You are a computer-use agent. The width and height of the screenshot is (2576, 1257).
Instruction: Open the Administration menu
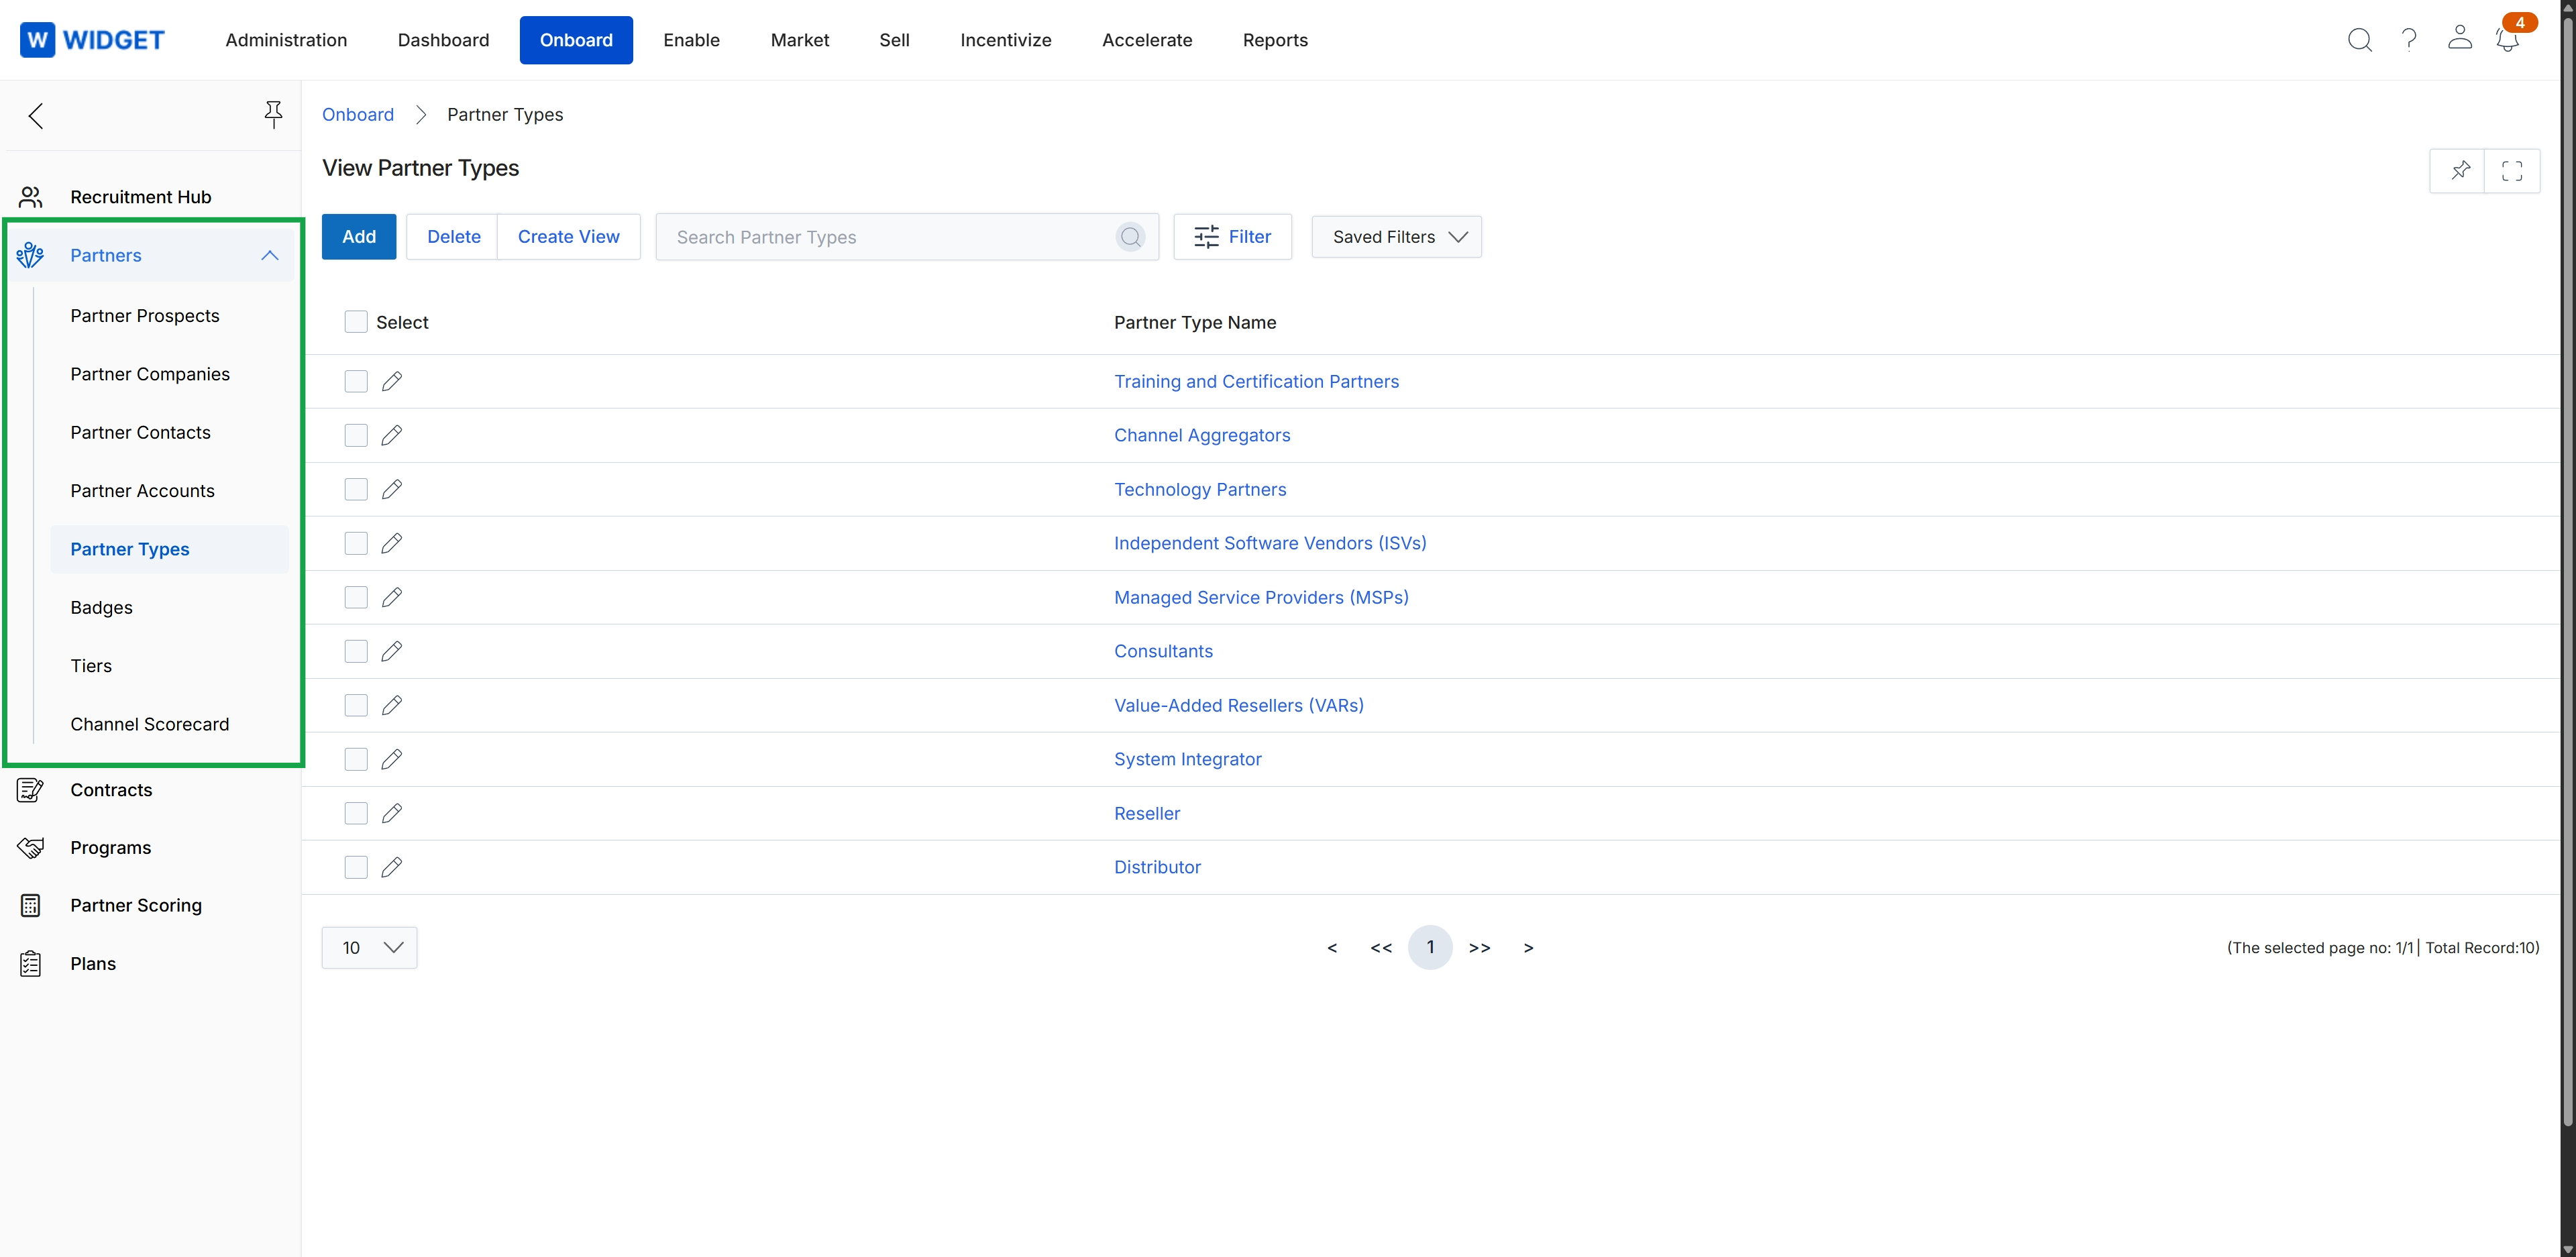[x=286, y=40]
